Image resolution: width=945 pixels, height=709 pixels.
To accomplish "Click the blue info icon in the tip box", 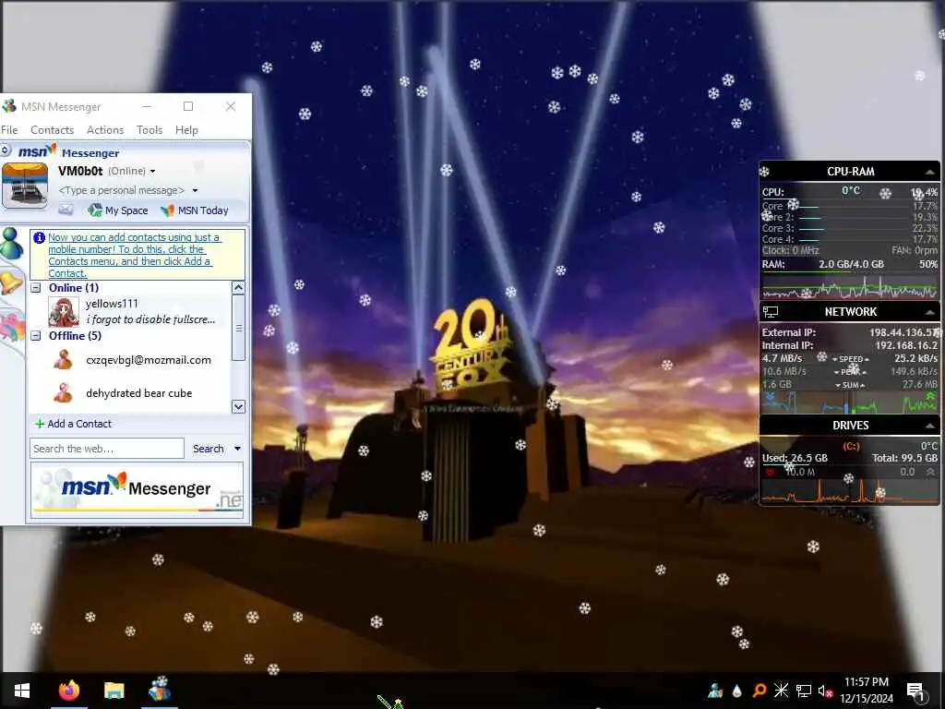I will [x=39, y=237].
